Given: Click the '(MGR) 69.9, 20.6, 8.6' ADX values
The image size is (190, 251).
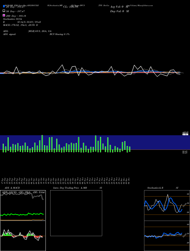Looking at the screenshot, I should click(x=40, y=31).
